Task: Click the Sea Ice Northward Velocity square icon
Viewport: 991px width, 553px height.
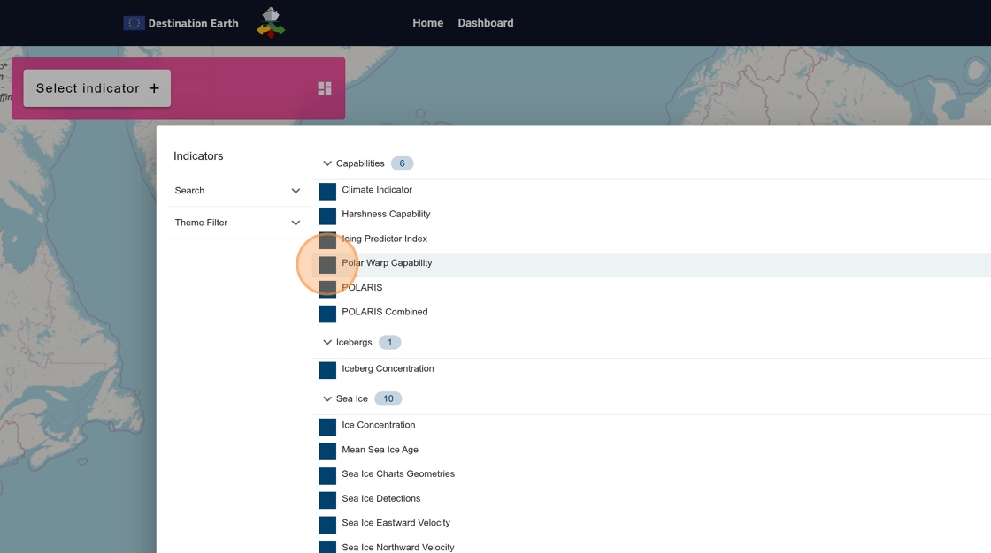Action: (x=327, y=547)
